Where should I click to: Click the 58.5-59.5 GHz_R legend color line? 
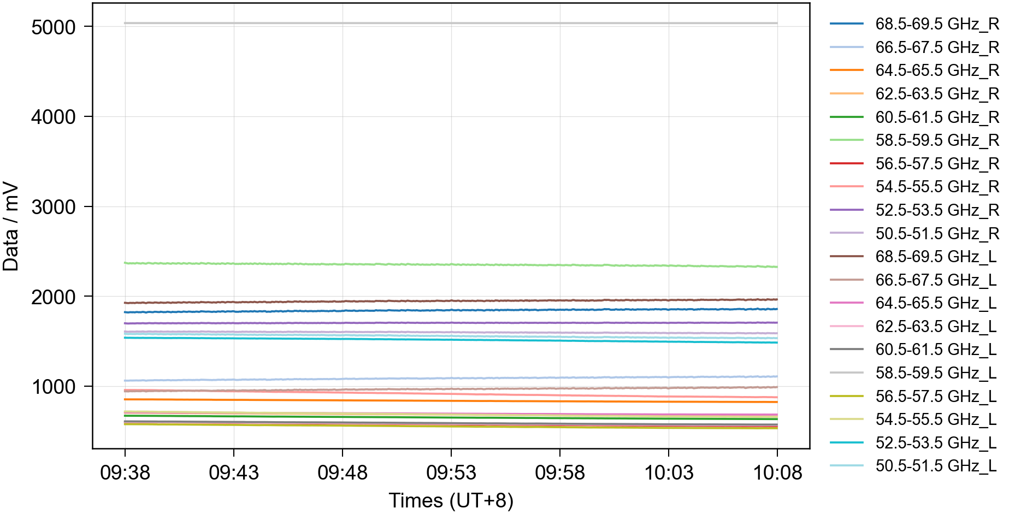(846, 140)
